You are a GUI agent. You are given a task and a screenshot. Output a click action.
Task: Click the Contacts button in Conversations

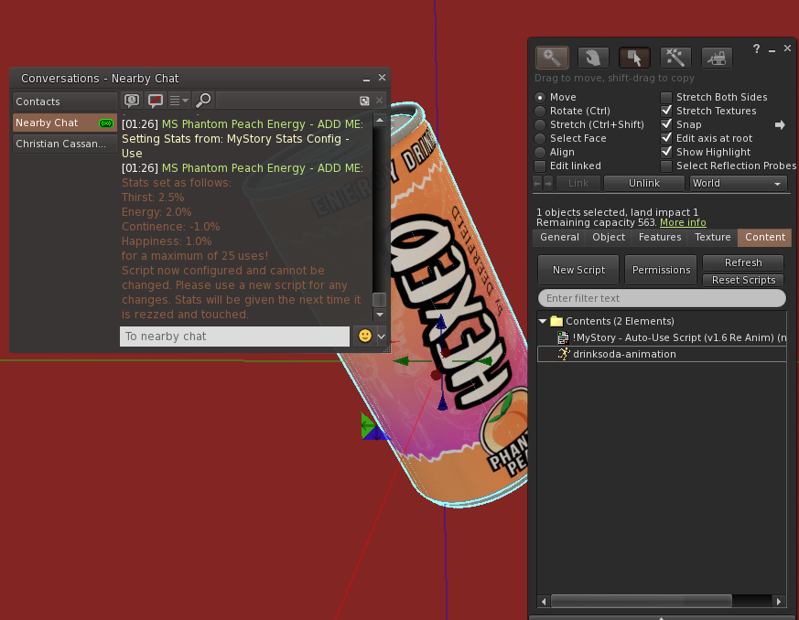(x=65, y=102)
